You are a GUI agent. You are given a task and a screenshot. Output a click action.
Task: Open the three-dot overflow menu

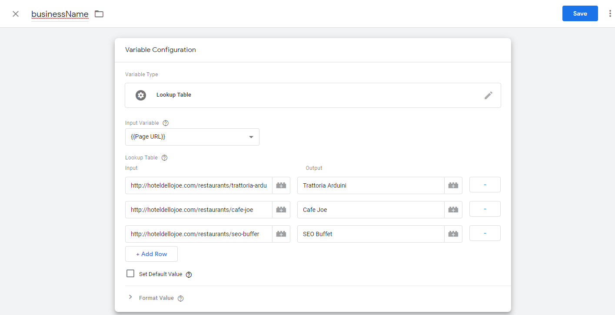coord(610,13)
